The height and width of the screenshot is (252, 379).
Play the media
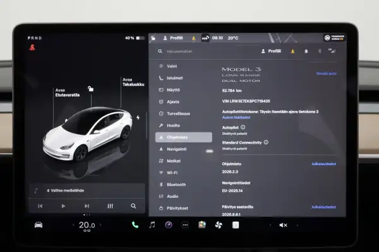coord(63,206)
